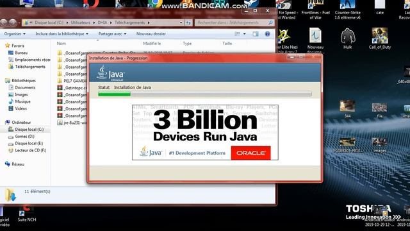Screen dimensions: 410x231
Task: Open the view options dropdown arrow
Action: tap(245, 34)
